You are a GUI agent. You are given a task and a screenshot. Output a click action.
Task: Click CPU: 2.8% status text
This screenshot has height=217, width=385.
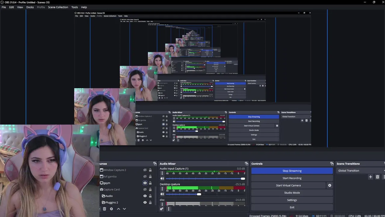[x=355, y=216]
